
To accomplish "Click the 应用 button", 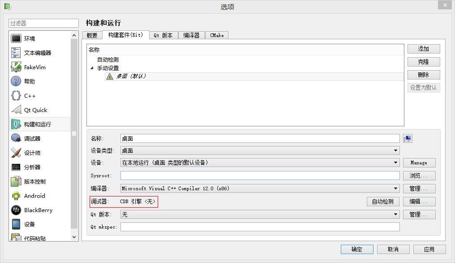I will point(429,250).
